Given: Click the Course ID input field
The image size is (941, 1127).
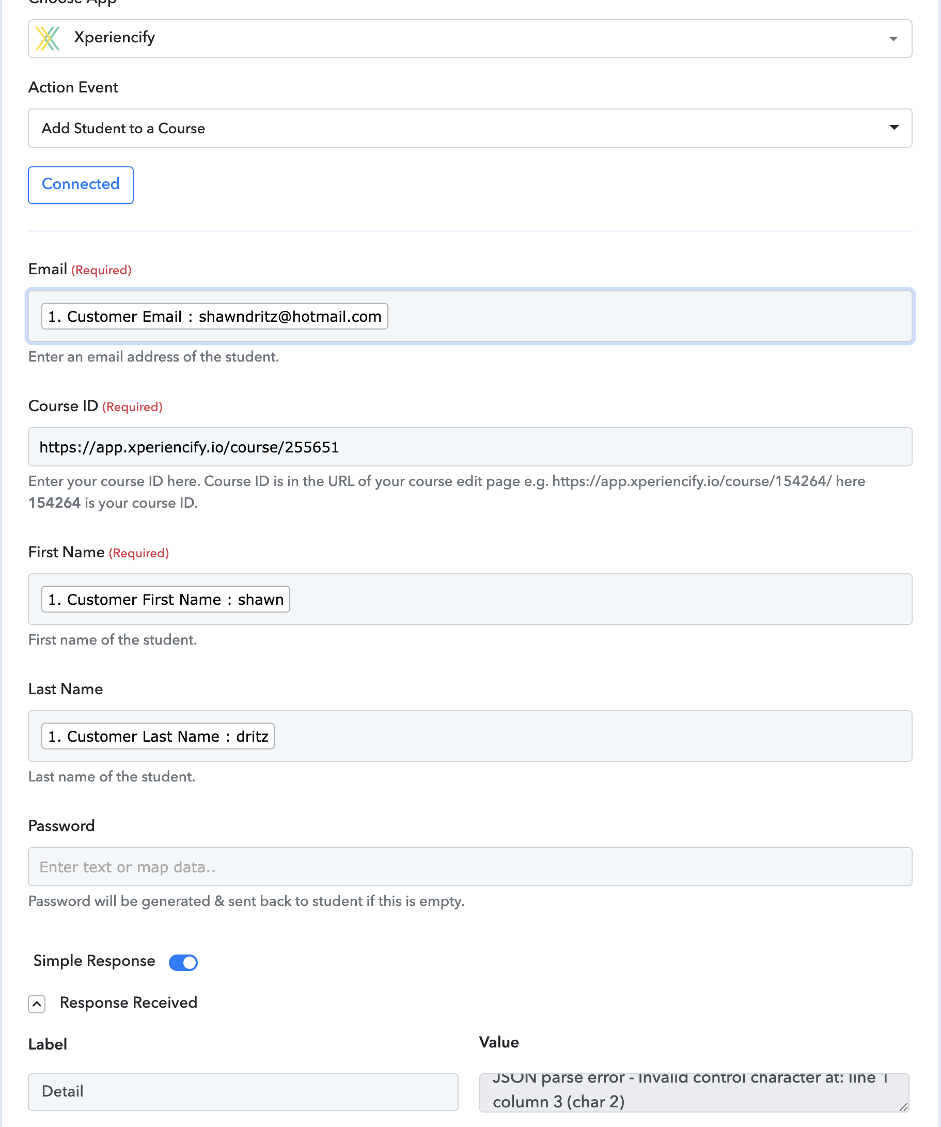Looking at the screenshot, I should point(470,446).
